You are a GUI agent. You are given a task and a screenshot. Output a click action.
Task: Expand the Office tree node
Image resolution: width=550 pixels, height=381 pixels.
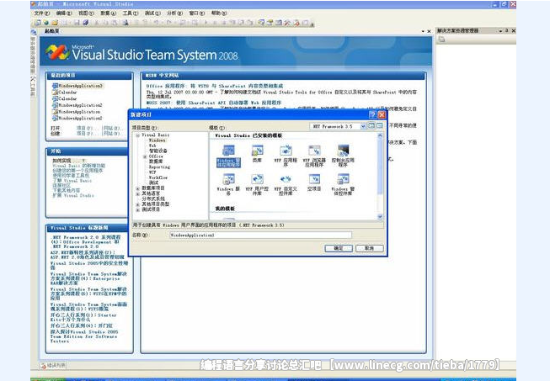(x=145, y=156)
